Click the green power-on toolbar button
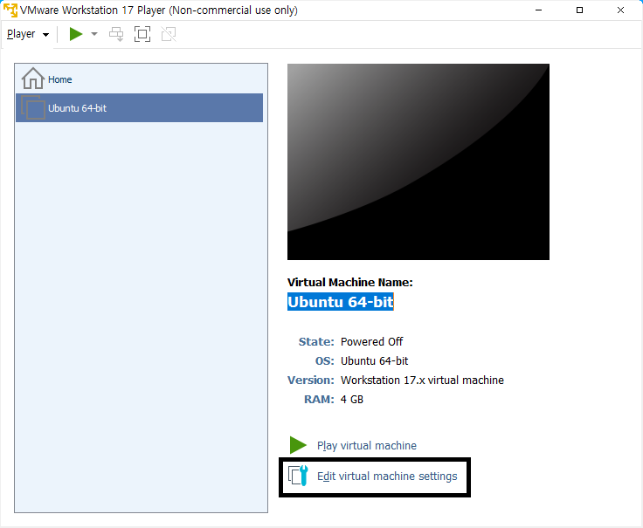 [x=76, y=34]
